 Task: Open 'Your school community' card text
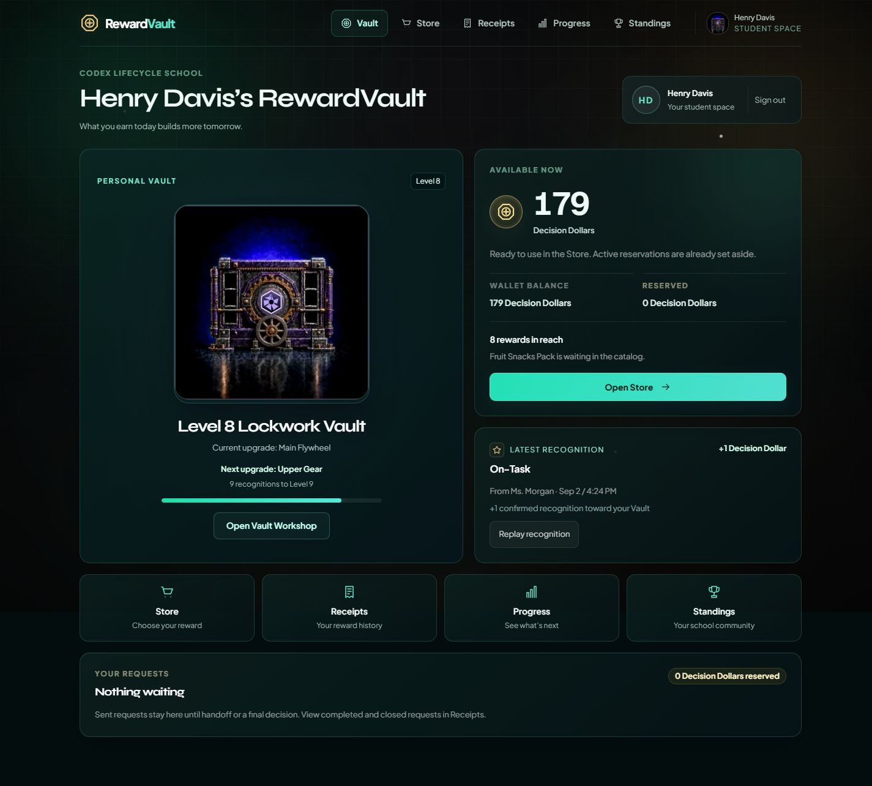(714, 626)
